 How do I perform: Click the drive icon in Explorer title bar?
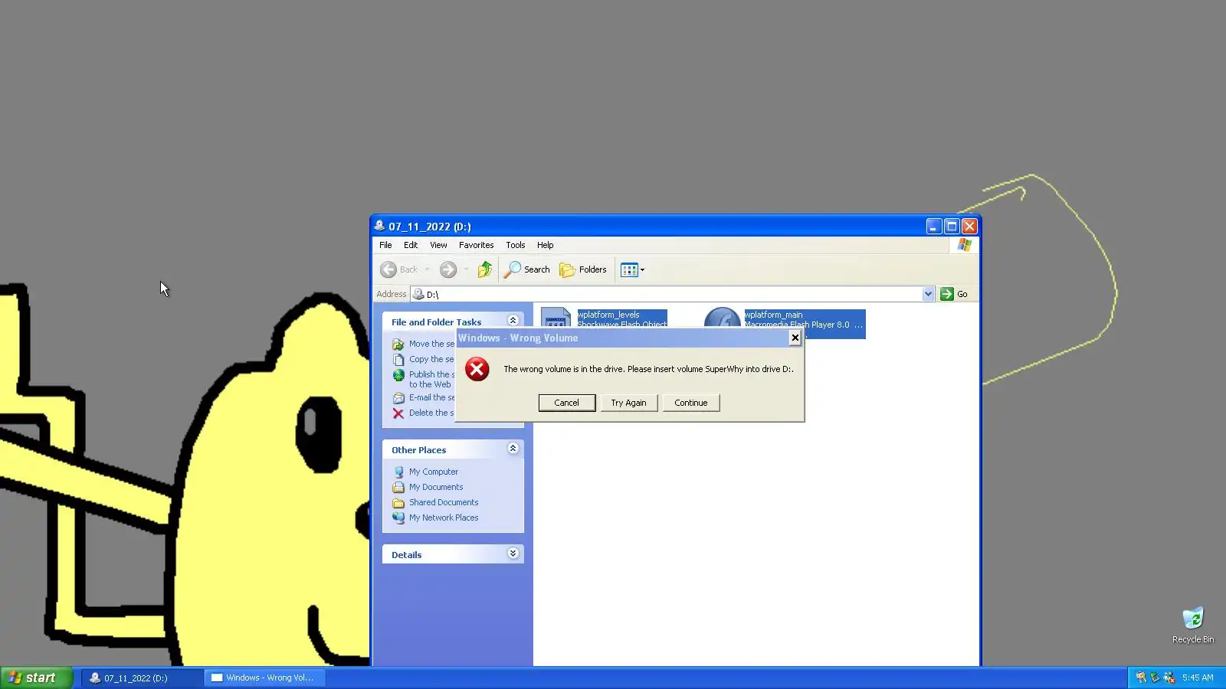click(x=379, y=226)
